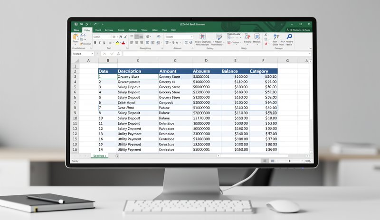The width and height of the screenshot is (380, 220).
Task: Add a new sheet with the plus icon
Action: point(117,156)
